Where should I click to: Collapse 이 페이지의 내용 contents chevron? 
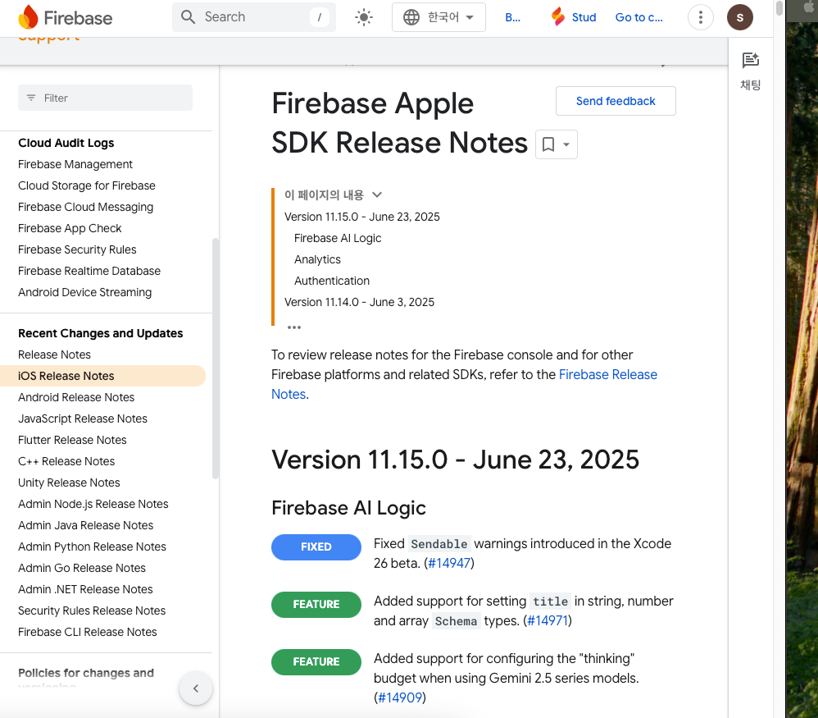tap(377, 194)
